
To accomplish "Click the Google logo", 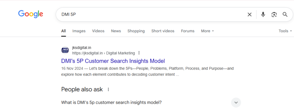I will [x=30, y=14].
